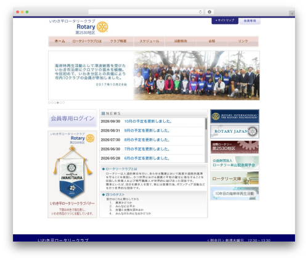Click news date 2026/07/30

110,140
